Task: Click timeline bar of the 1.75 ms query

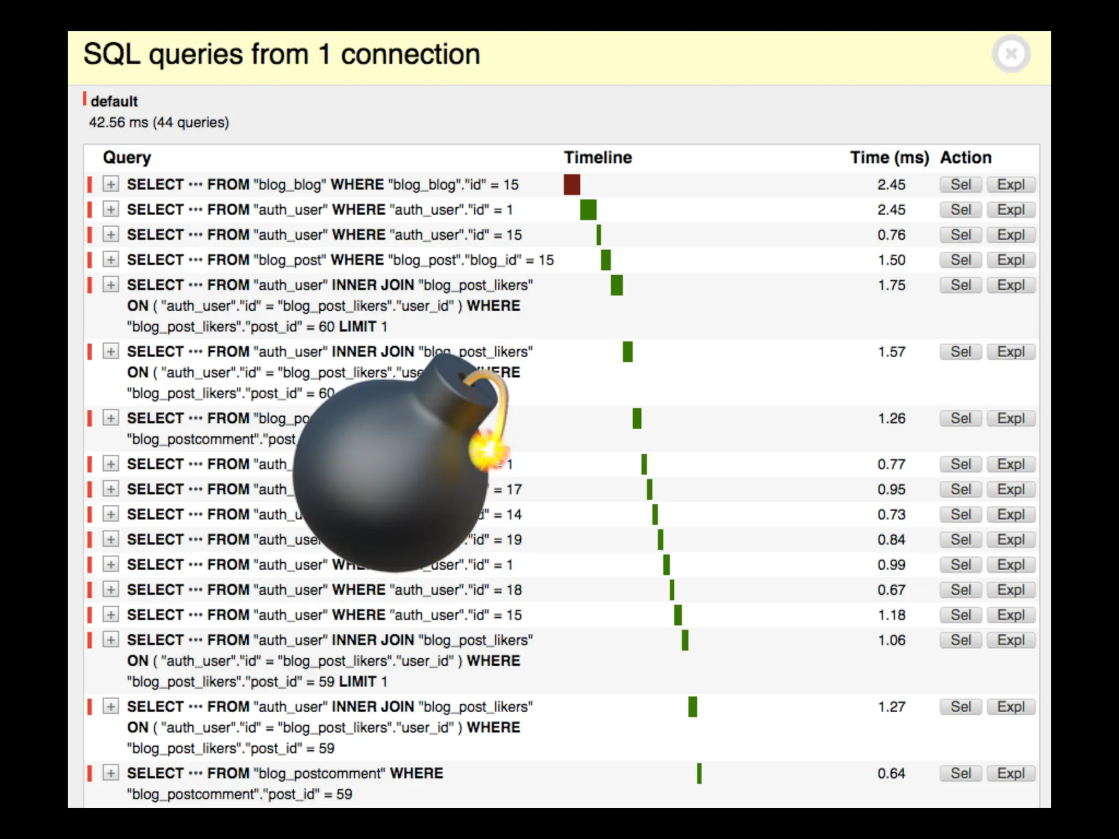Action: click(x=617, y=285)
